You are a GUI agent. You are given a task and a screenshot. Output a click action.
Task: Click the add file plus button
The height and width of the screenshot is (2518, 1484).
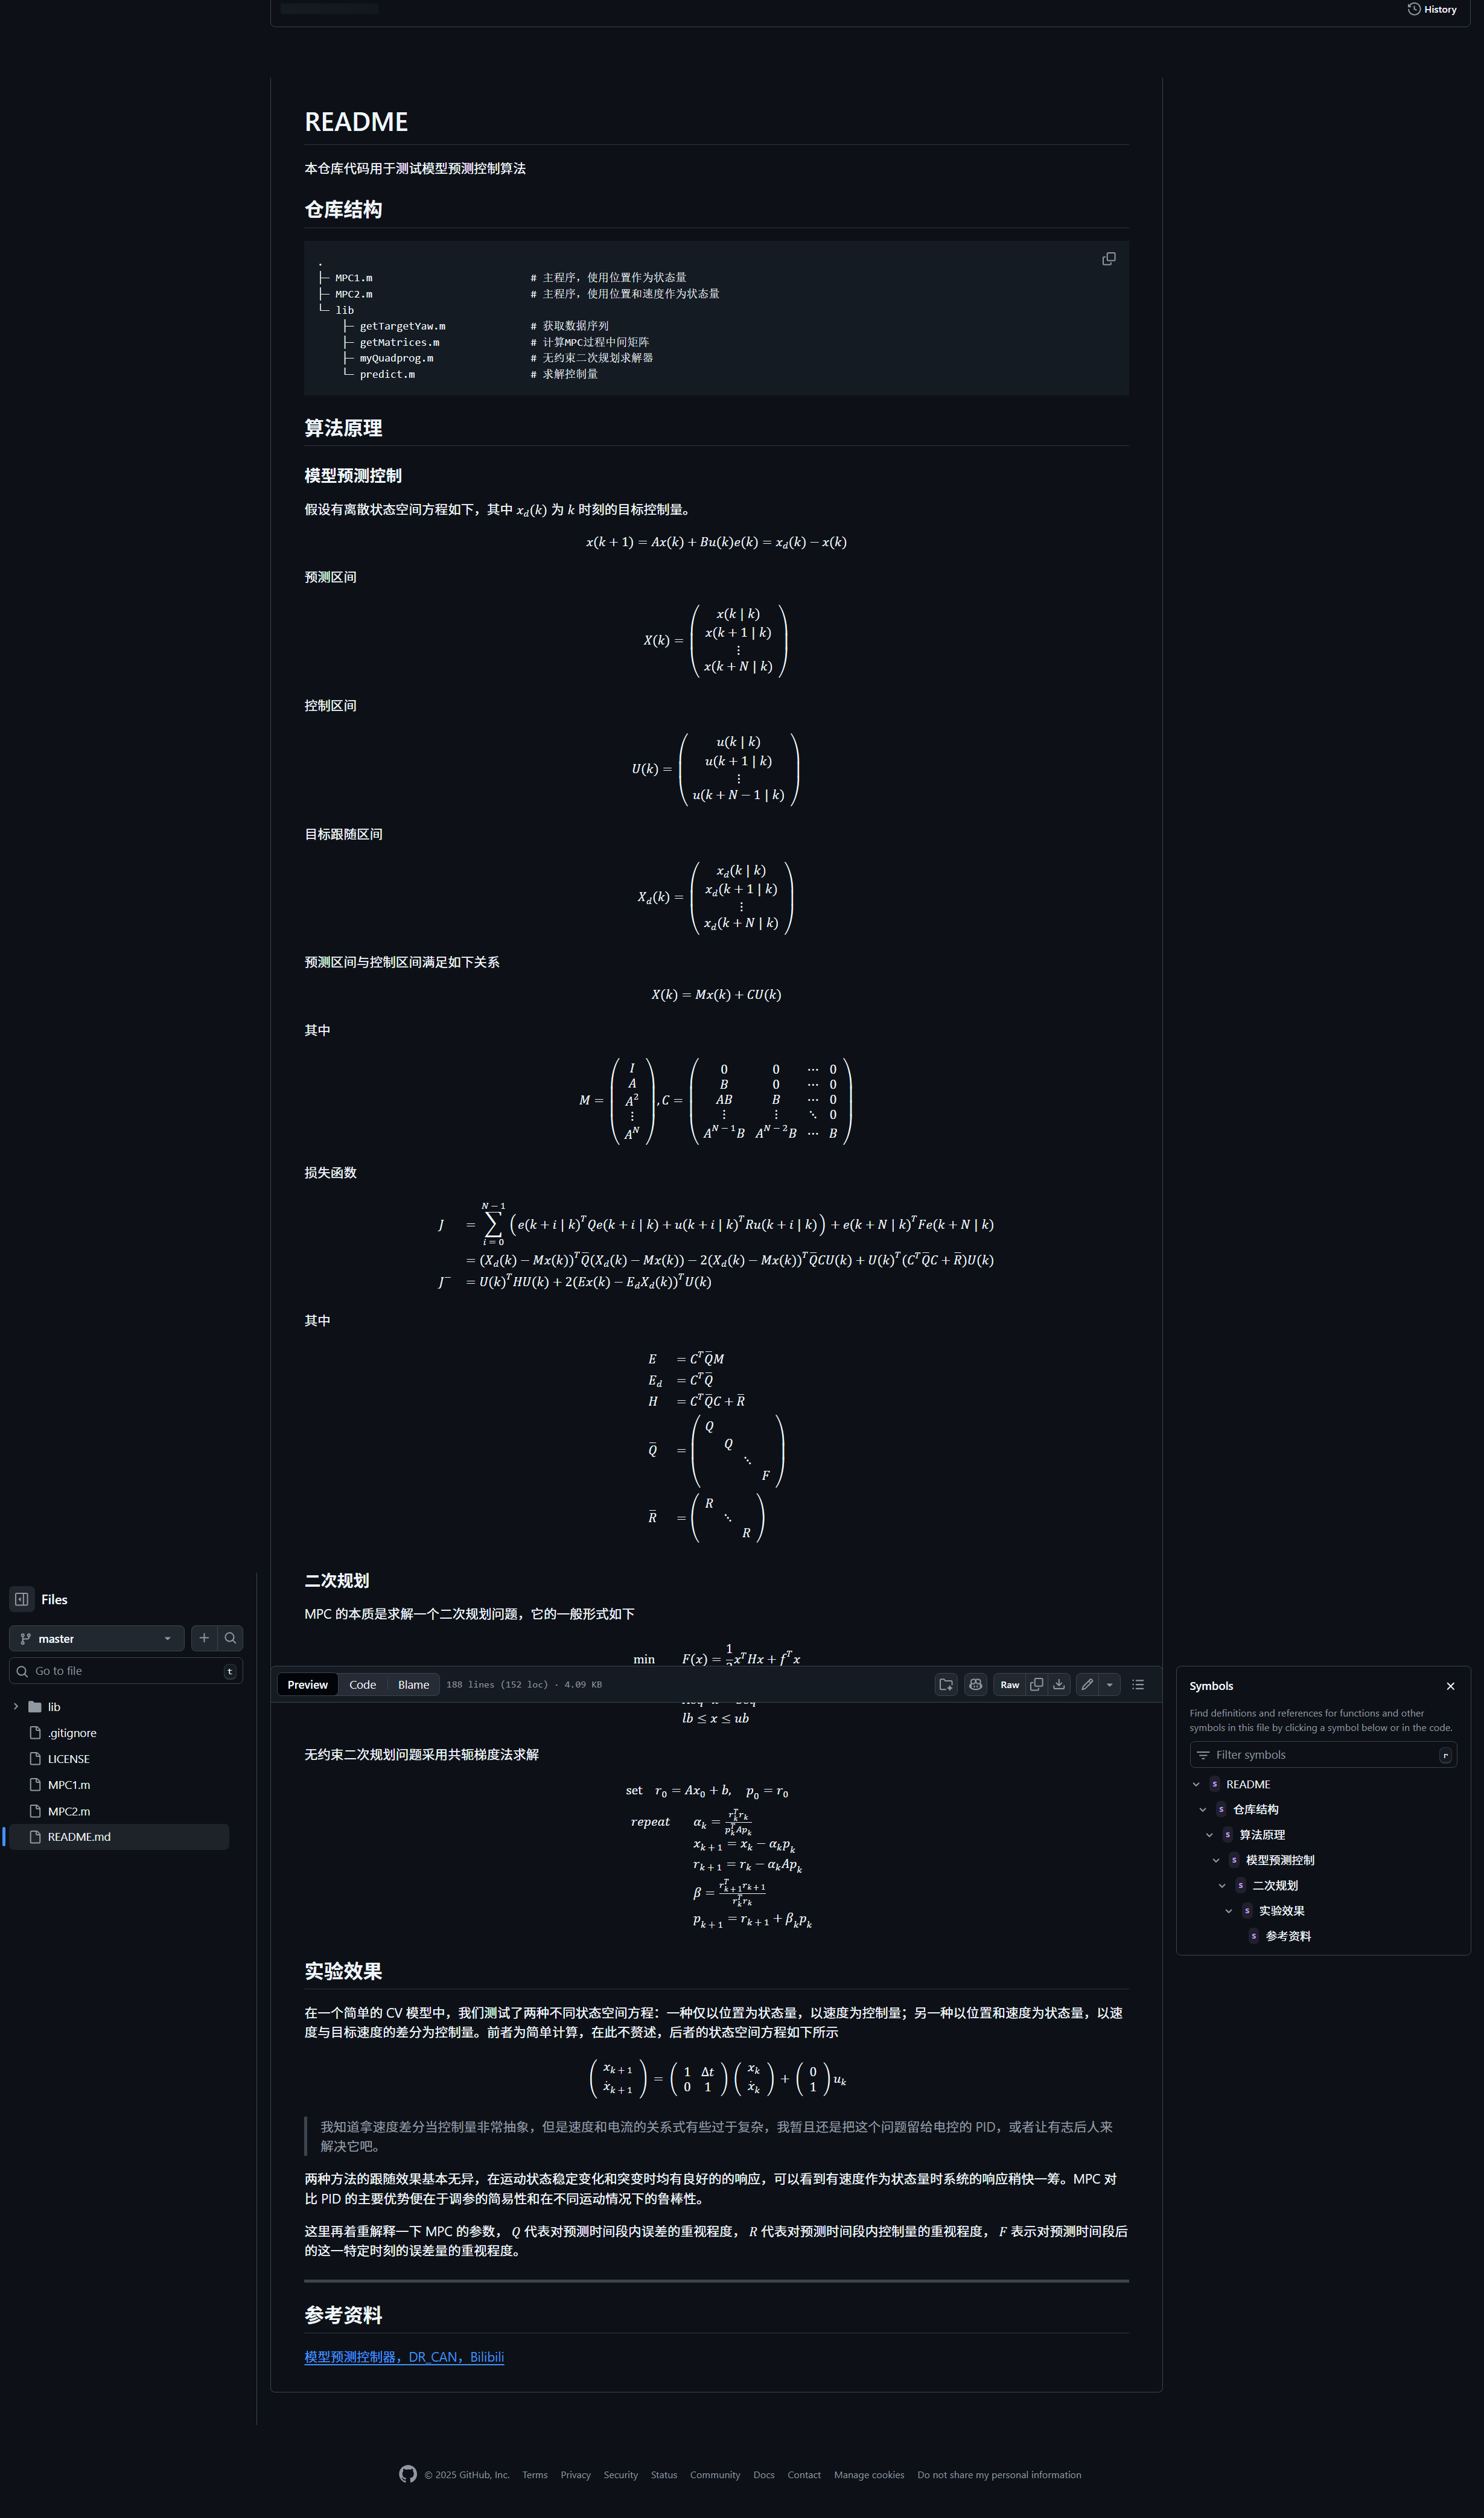click(204, 1638)
